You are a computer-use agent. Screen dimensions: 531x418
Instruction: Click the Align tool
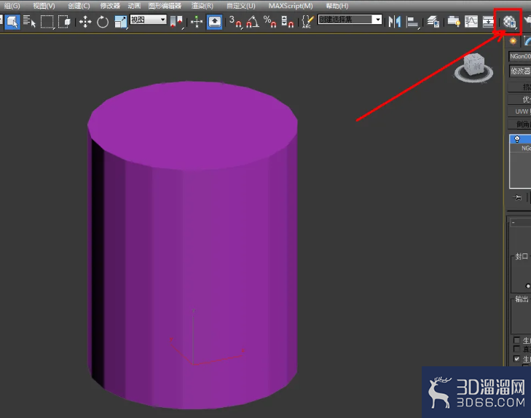pos(412,23)
